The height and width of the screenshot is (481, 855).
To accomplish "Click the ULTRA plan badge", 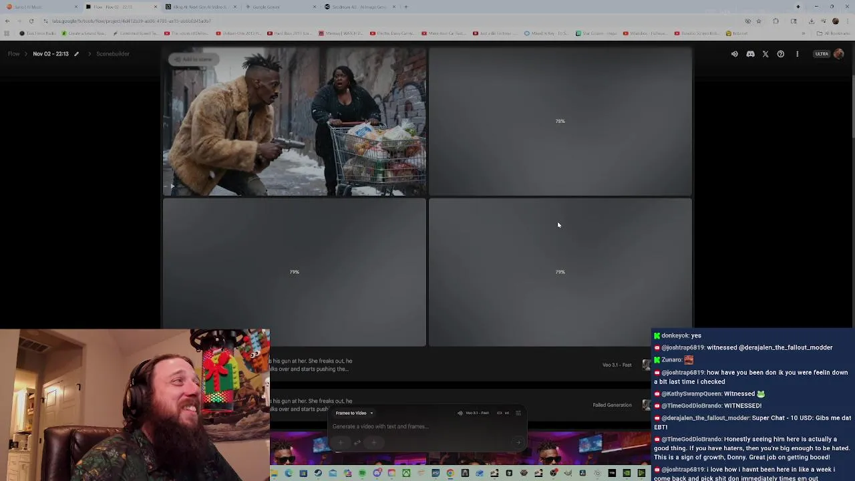I will [x=822, y=54].
